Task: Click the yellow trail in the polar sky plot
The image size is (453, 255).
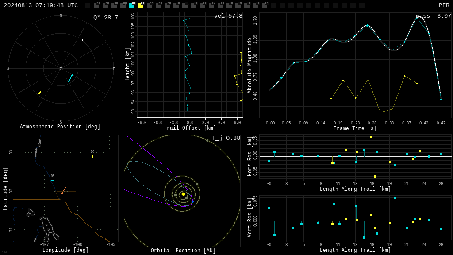Action: point(40,93)
